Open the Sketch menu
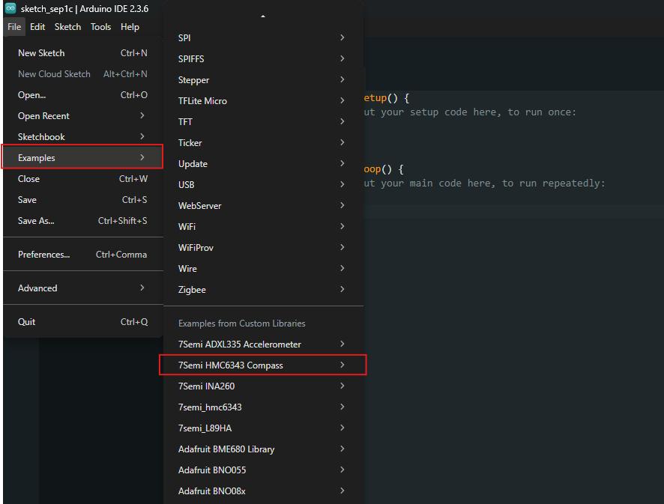Image resolution: width=664 pixels, height=504 pixels. 67,27
